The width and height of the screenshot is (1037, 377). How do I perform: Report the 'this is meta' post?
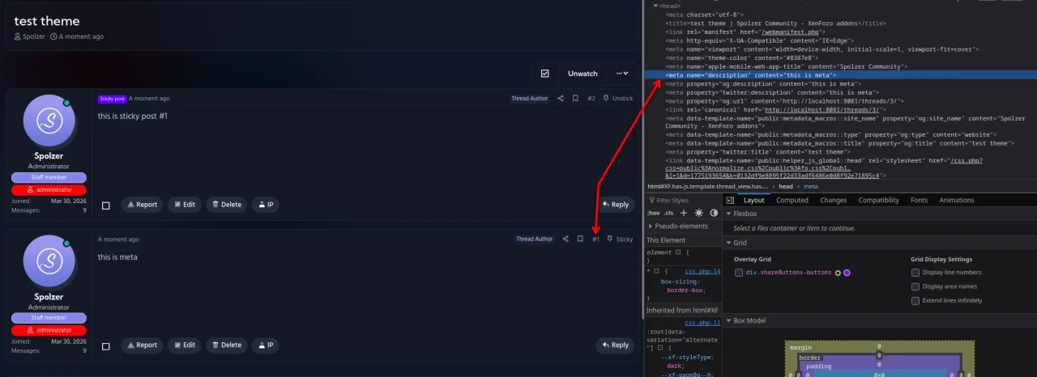point(142,345)
